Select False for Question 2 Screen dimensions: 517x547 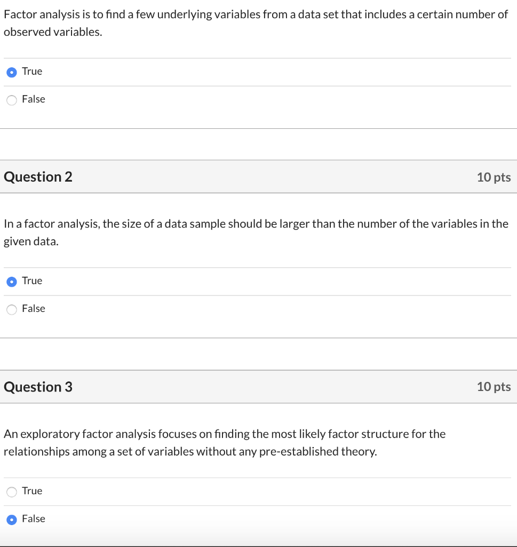[x=11, y=309]
